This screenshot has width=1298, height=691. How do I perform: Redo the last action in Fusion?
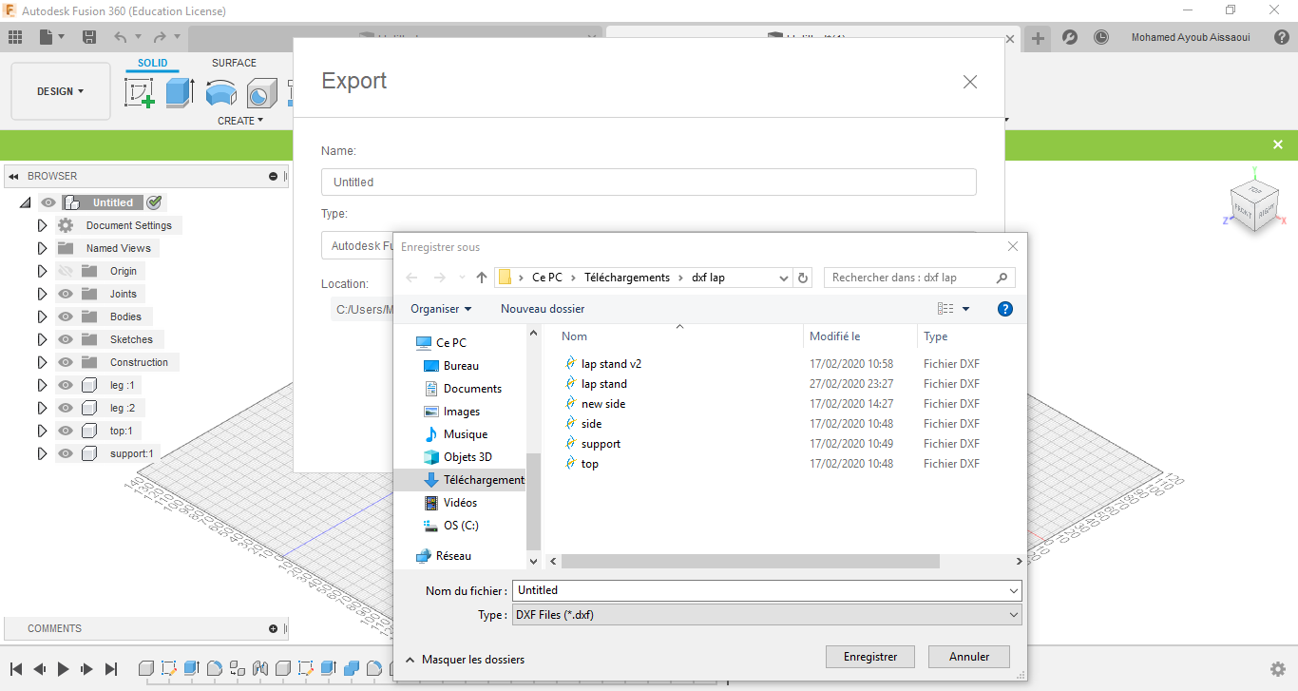[159, 37]
